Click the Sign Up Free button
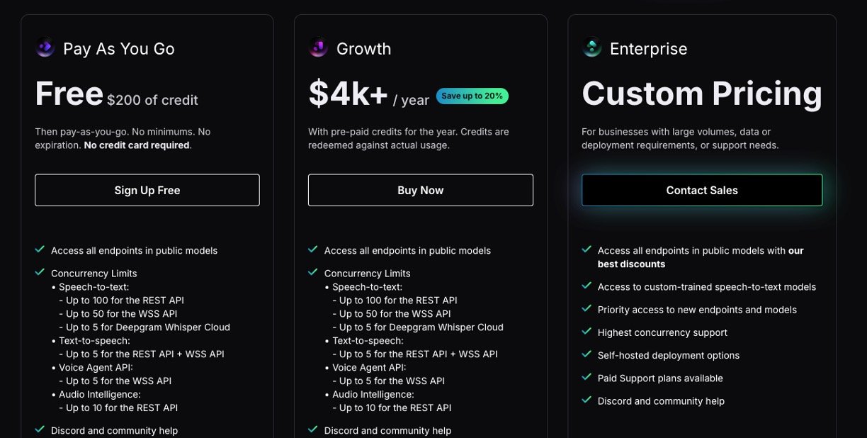The width and height of the screenshot is (867, 438). [147, 190]
